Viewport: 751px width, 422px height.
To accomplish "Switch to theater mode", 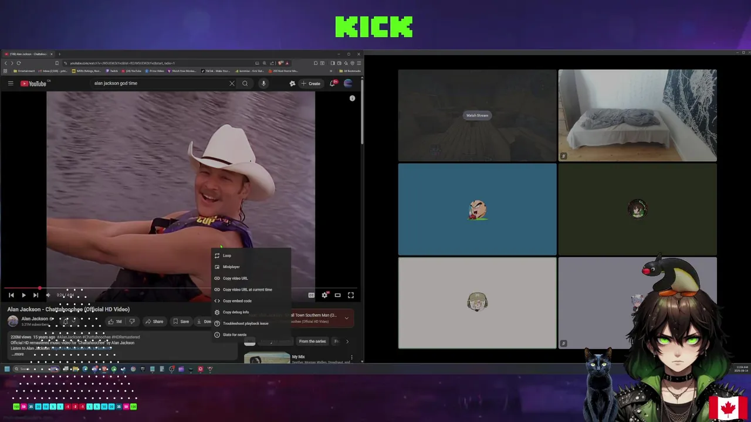I will point(337,295).
